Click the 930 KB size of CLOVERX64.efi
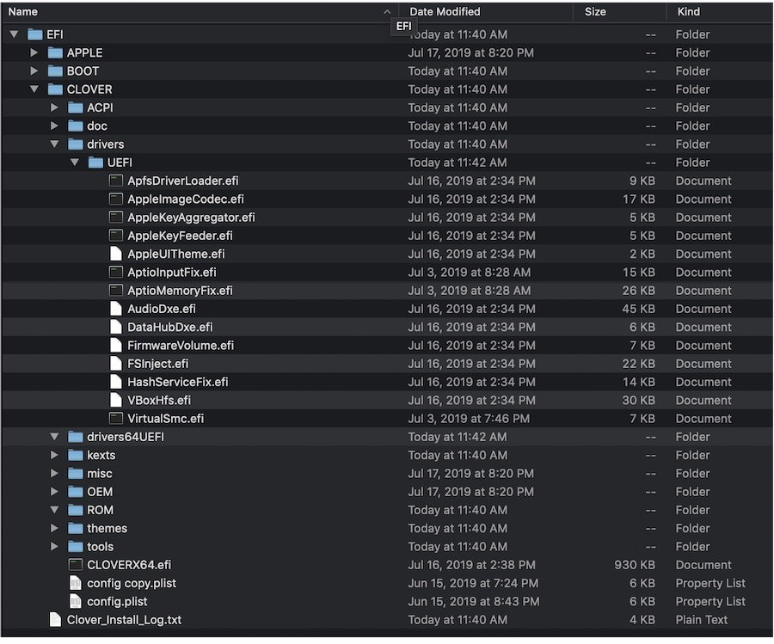This screenshot has width=774, height=644. click(635, 565)
